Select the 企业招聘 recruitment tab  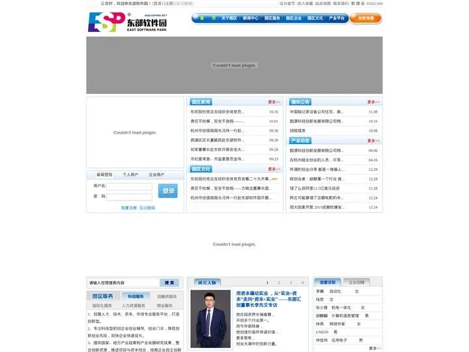pyautogui.click(x=356, y=282)
